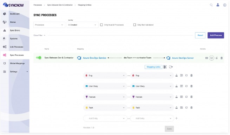Collapse the Close Filter expander
The image size is (230, 135).
39,35
